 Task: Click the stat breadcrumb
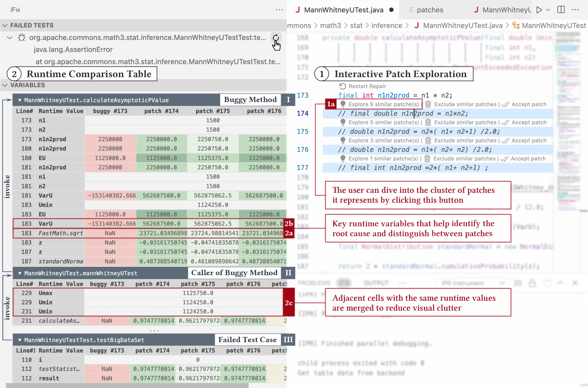point(356,25)
